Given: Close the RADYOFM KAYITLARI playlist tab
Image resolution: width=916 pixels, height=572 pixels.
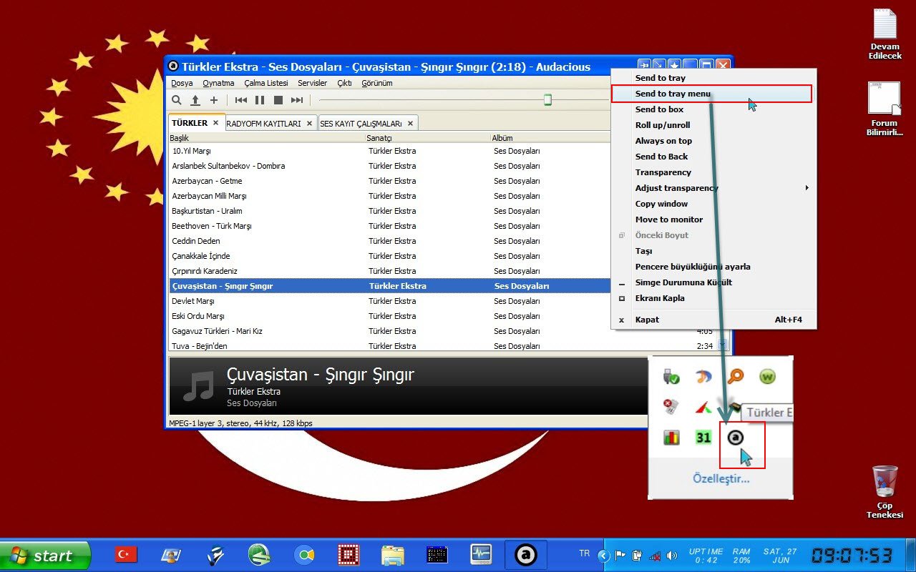Looking at the screenshot, I should [309, 124].
